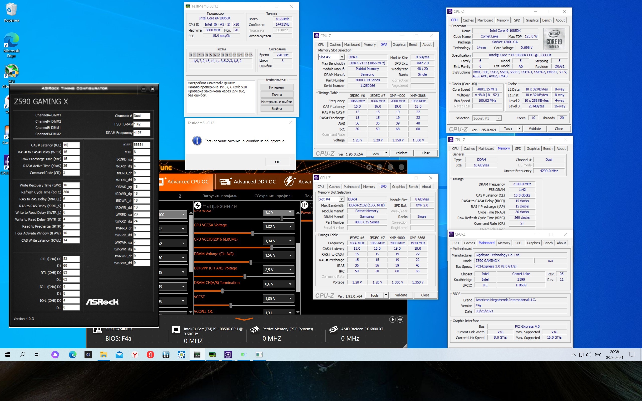Expand the Tools dropdown arrow in top-right CPU-Z
The height and width of the screenshot is (401, 642).
pyautogui.click(x=519, y=129)
